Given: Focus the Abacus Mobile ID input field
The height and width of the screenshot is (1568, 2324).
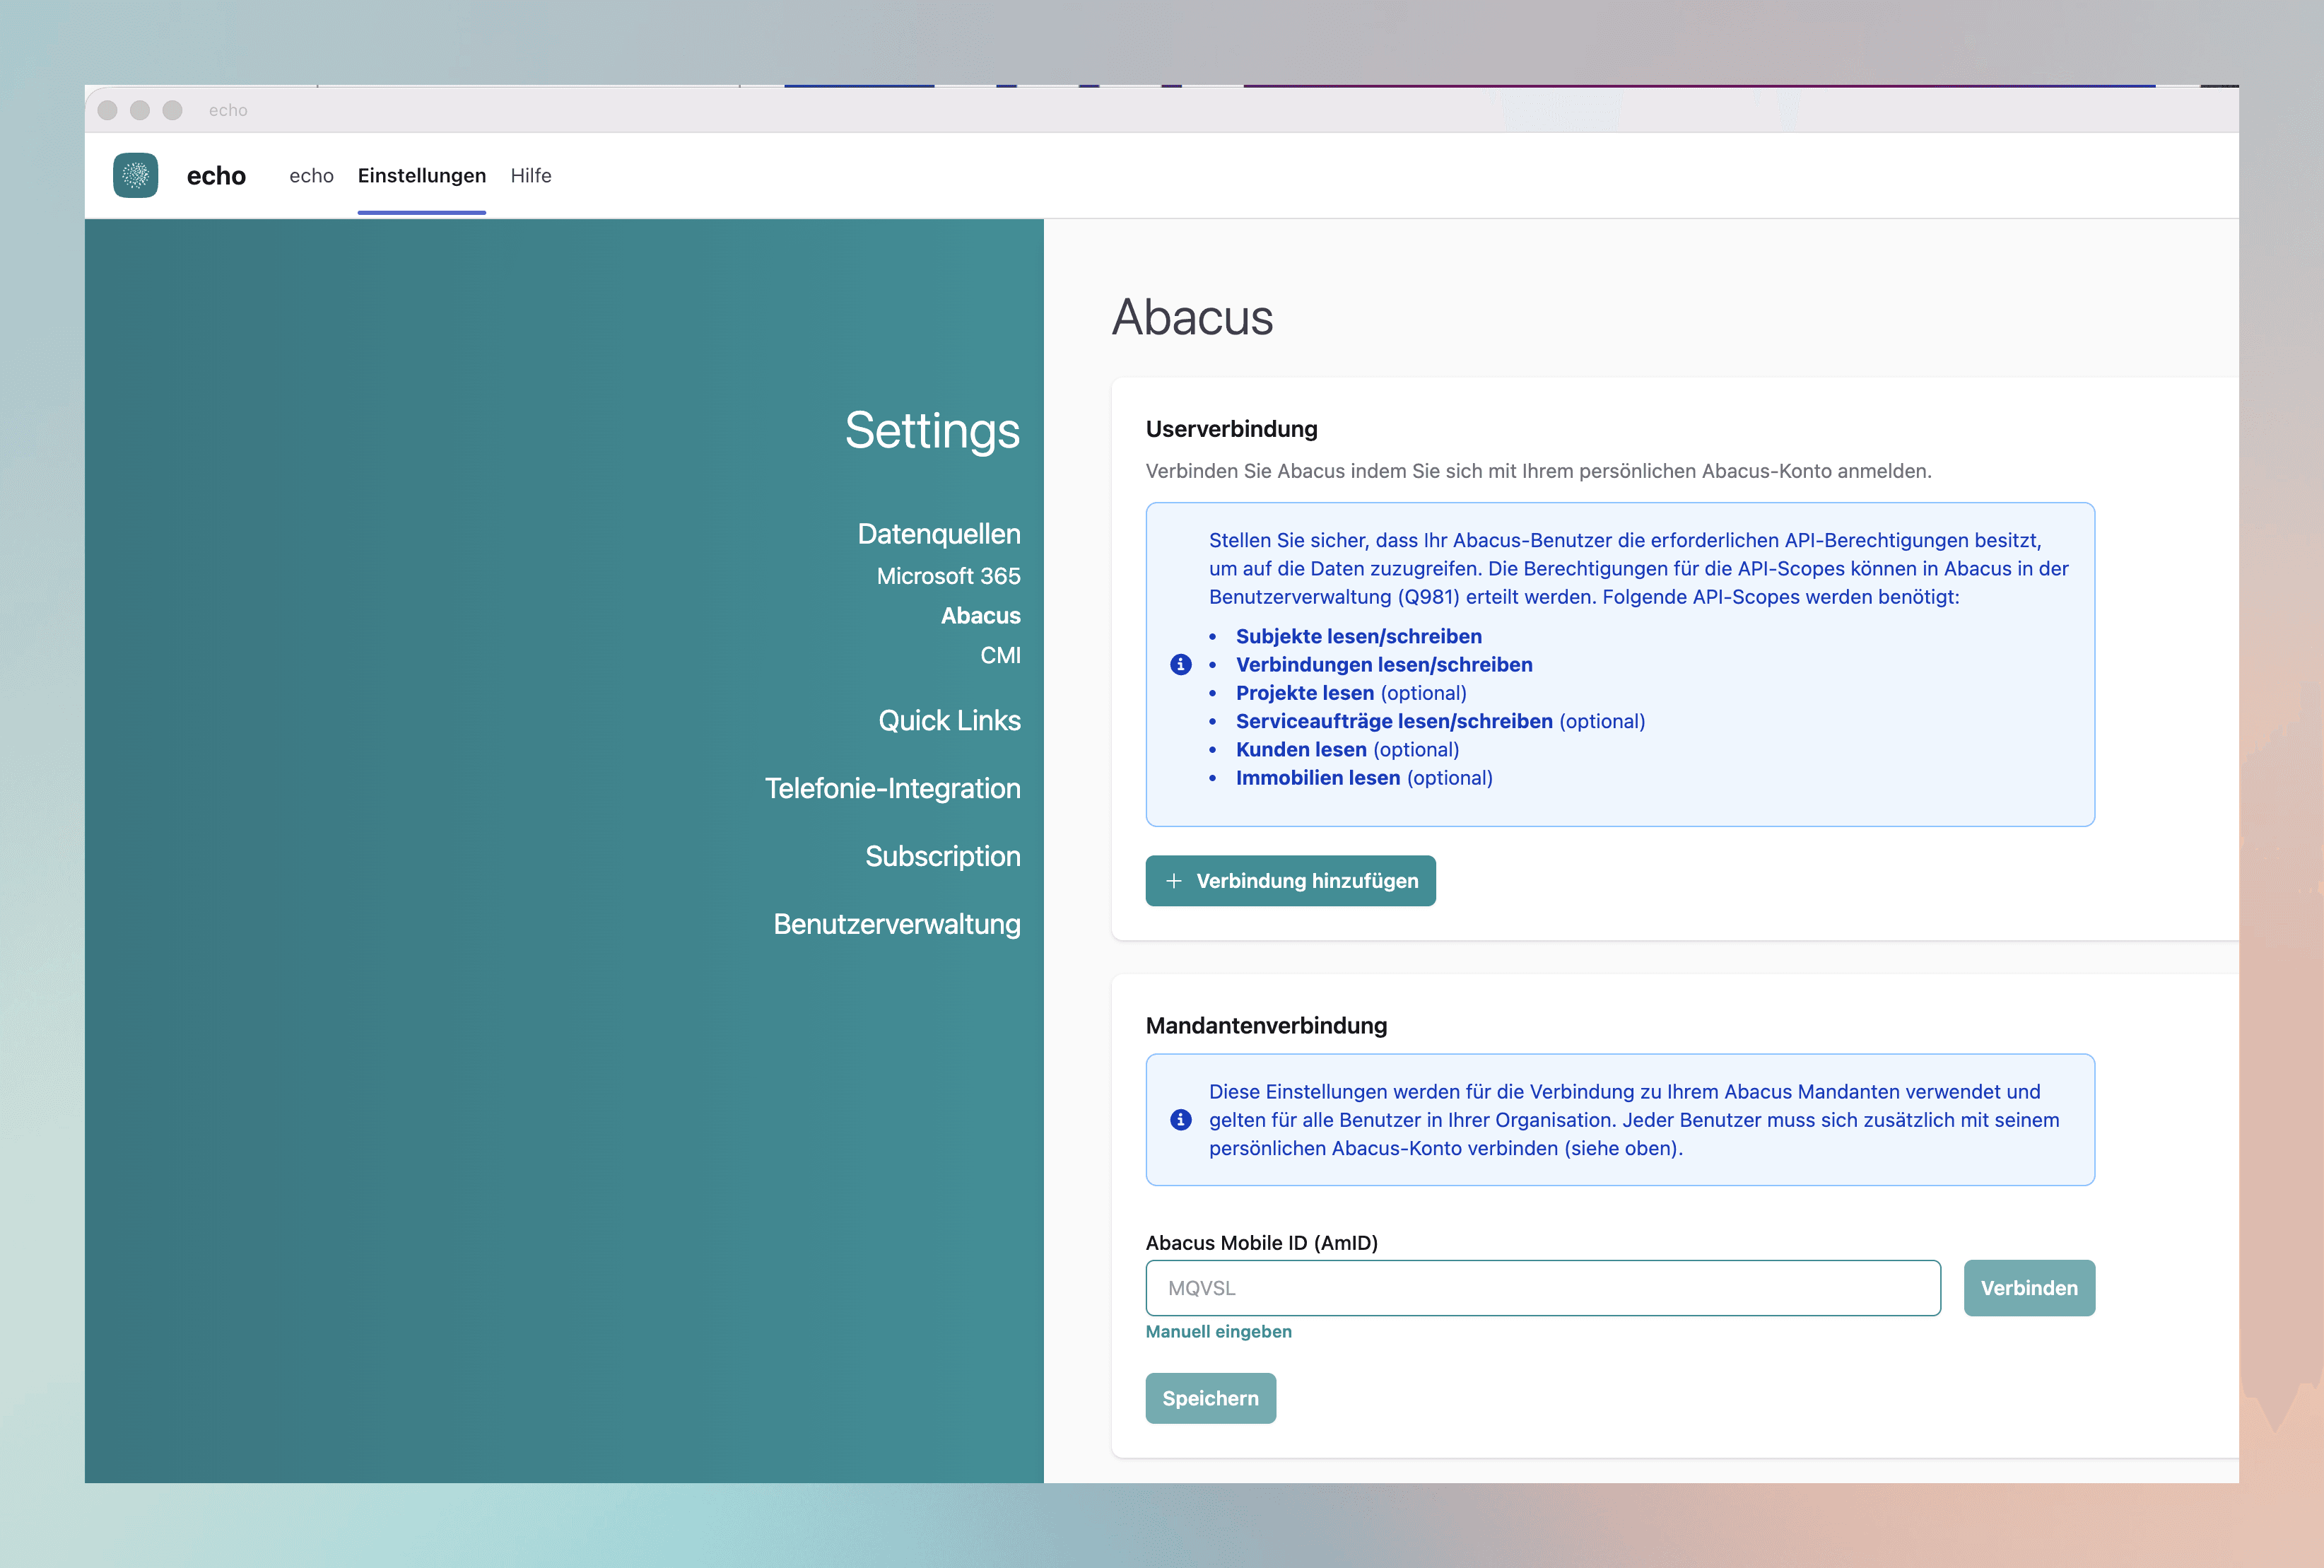Looking at the screenshot, I should [1544, 1288].
